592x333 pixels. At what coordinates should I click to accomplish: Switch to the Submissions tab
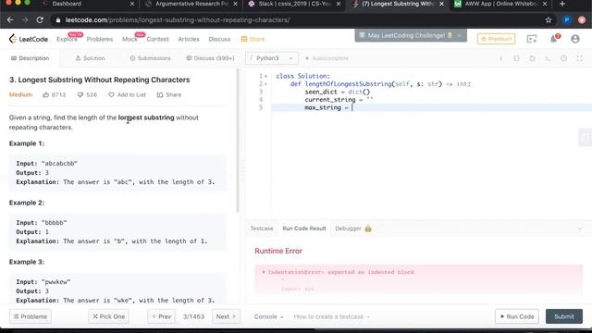(150, 58)
